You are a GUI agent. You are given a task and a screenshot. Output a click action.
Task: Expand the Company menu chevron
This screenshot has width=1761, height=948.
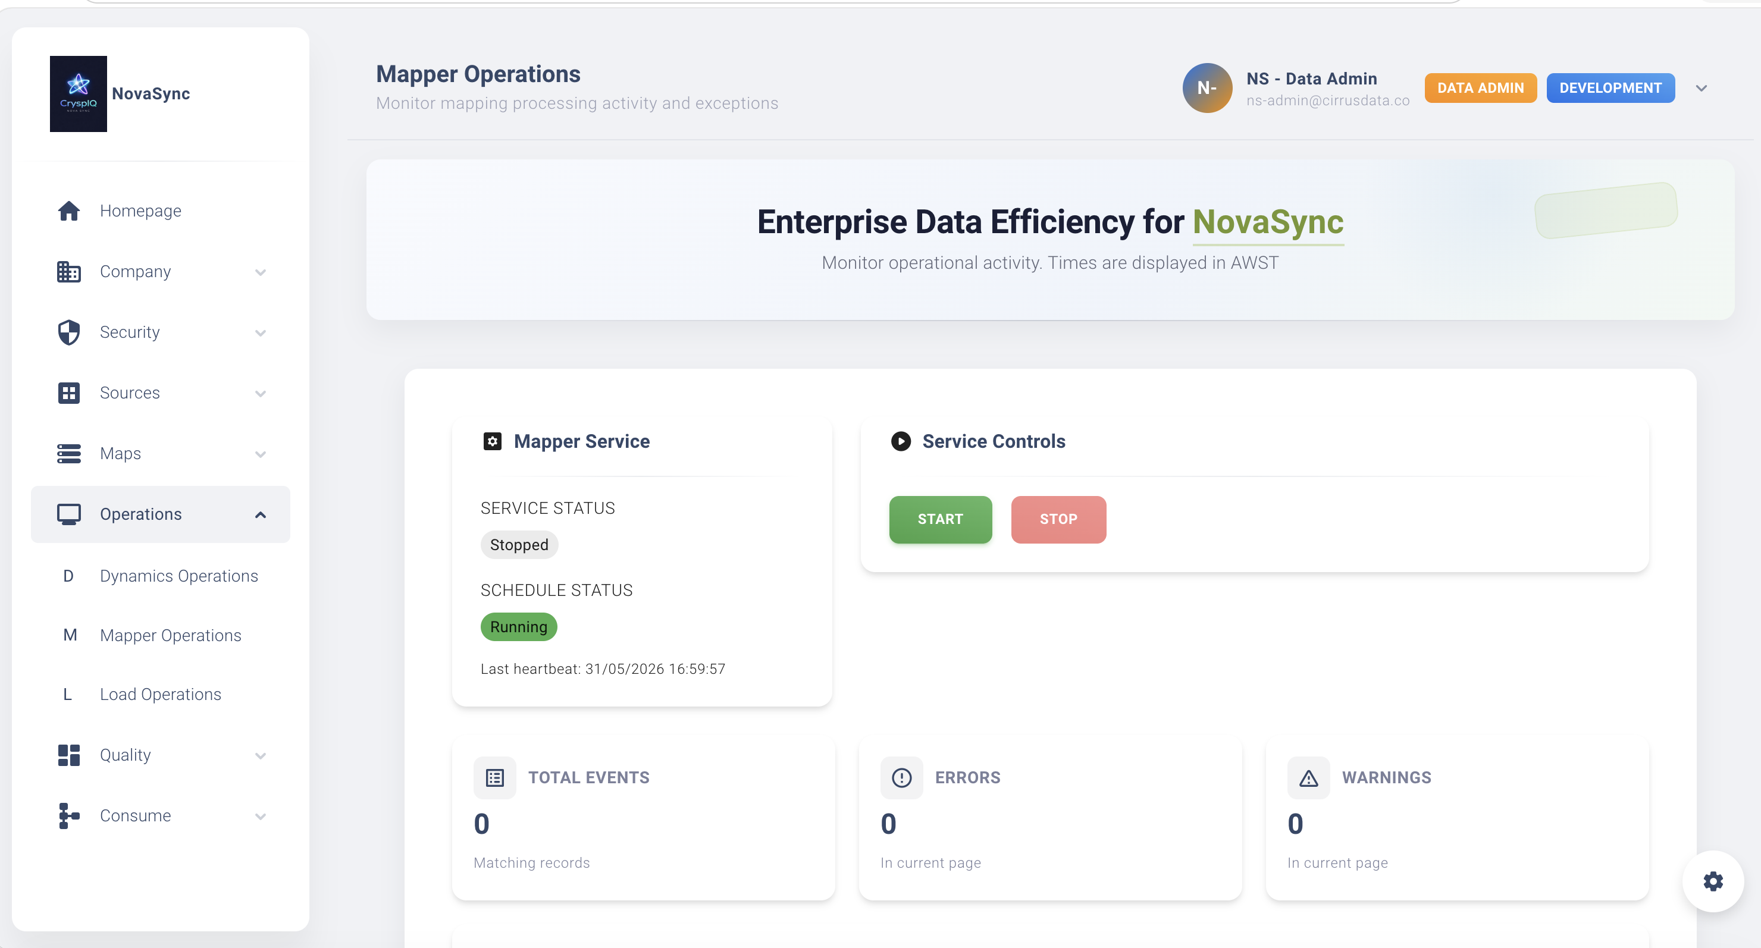[x=261, y=272]
